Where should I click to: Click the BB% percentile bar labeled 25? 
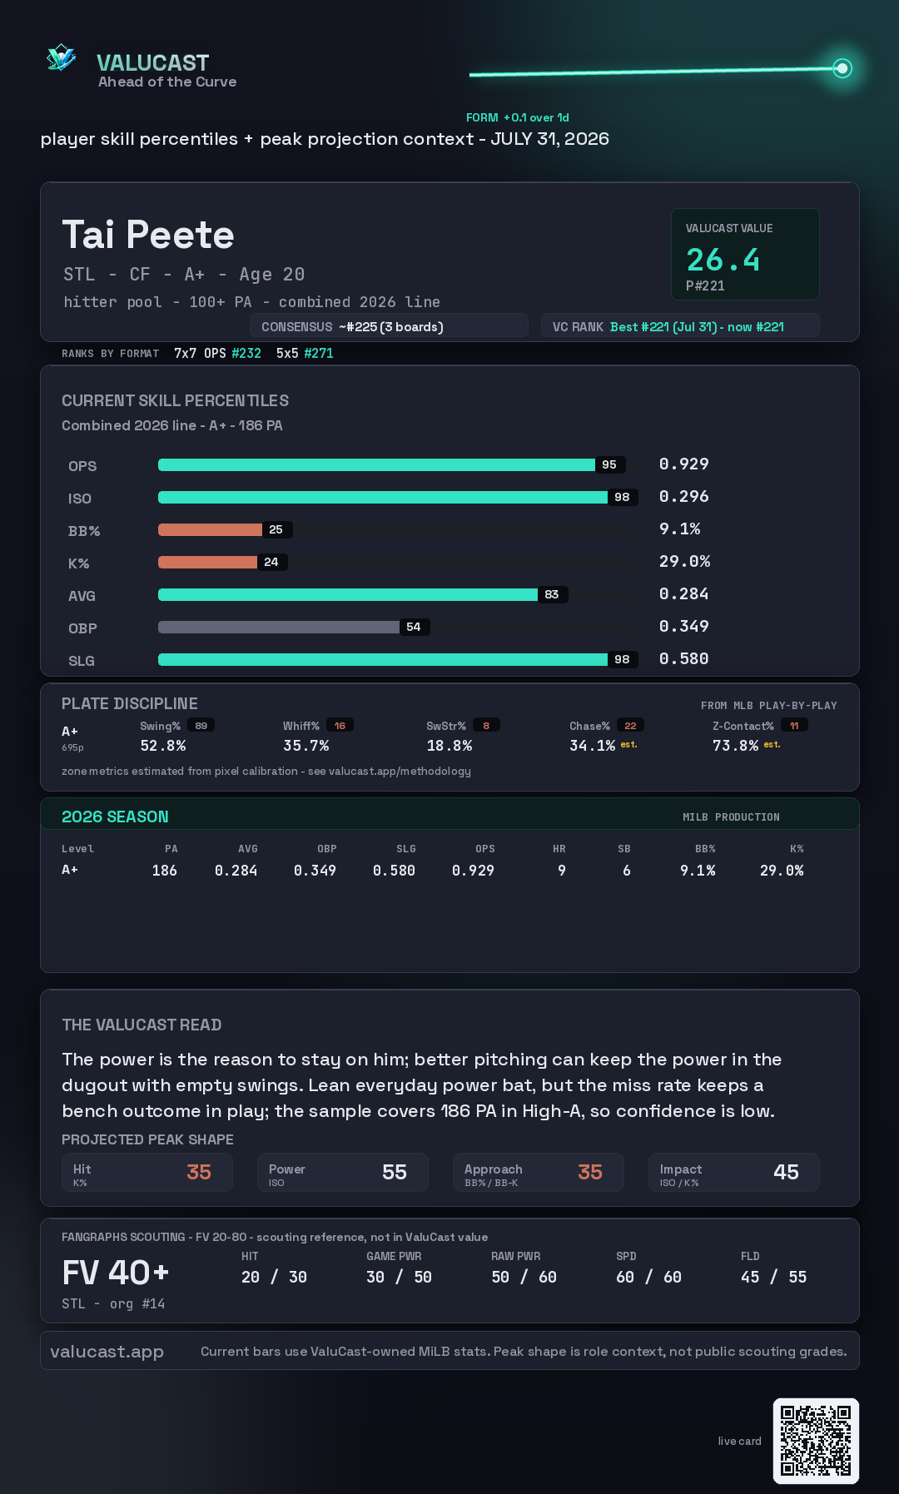pyautogui.click(x=225, y=529)
